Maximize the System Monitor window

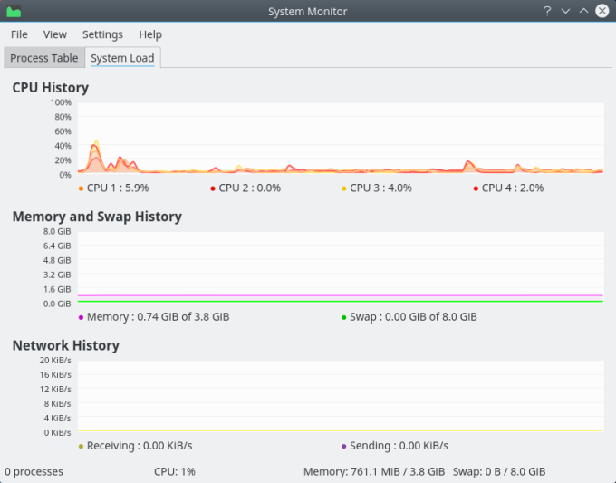pyautogui.click(x=583, y=12)
